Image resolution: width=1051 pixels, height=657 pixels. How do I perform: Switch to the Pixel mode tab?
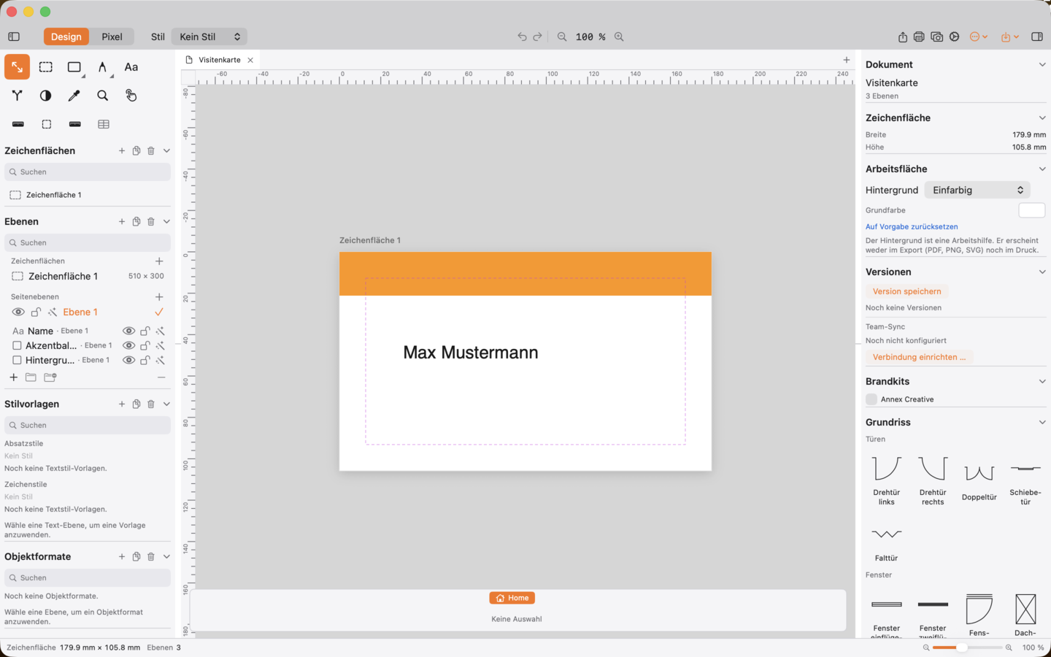click(112, 36)
